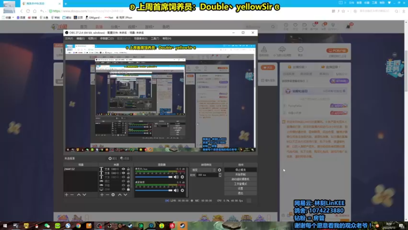Move the scene down in the scenes list
This screenshot has width=408, height=230.
[x=84, y=195]
